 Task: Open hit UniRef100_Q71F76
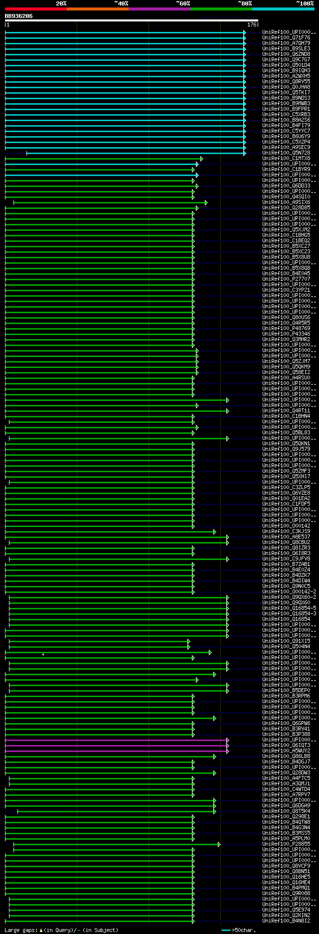(286, 38)
